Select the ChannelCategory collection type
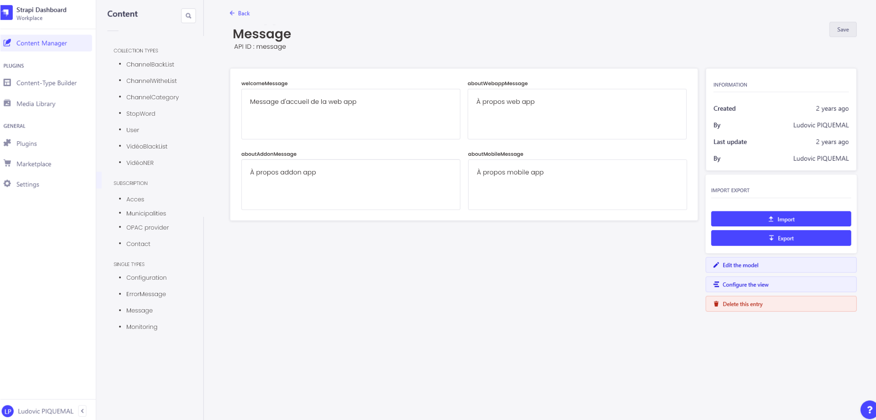 click(x=152, y=97)
